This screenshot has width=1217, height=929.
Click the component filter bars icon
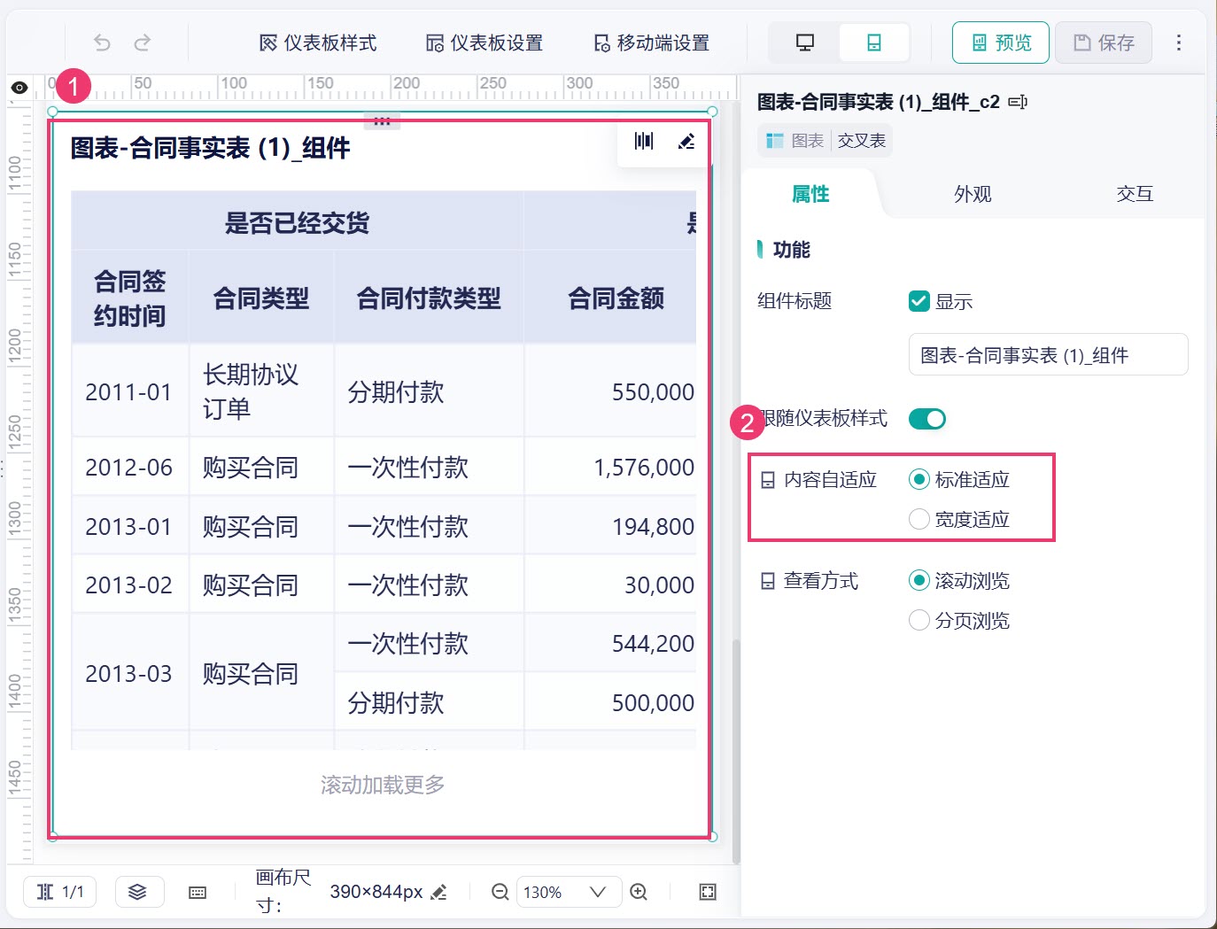[644, 142]
